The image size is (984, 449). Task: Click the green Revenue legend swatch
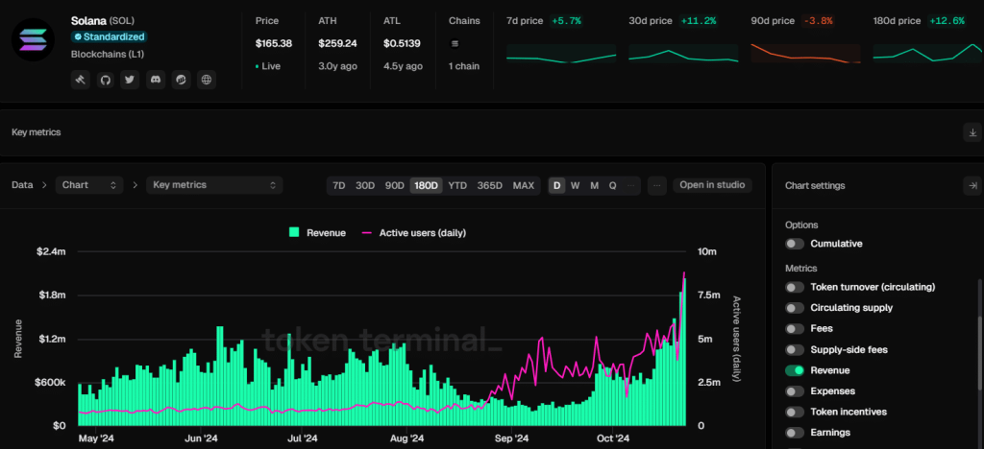pos(295,232)
